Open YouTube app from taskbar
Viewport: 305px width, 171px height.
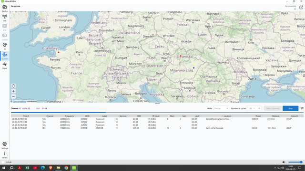pyautogui.click(x=35, y=168)
